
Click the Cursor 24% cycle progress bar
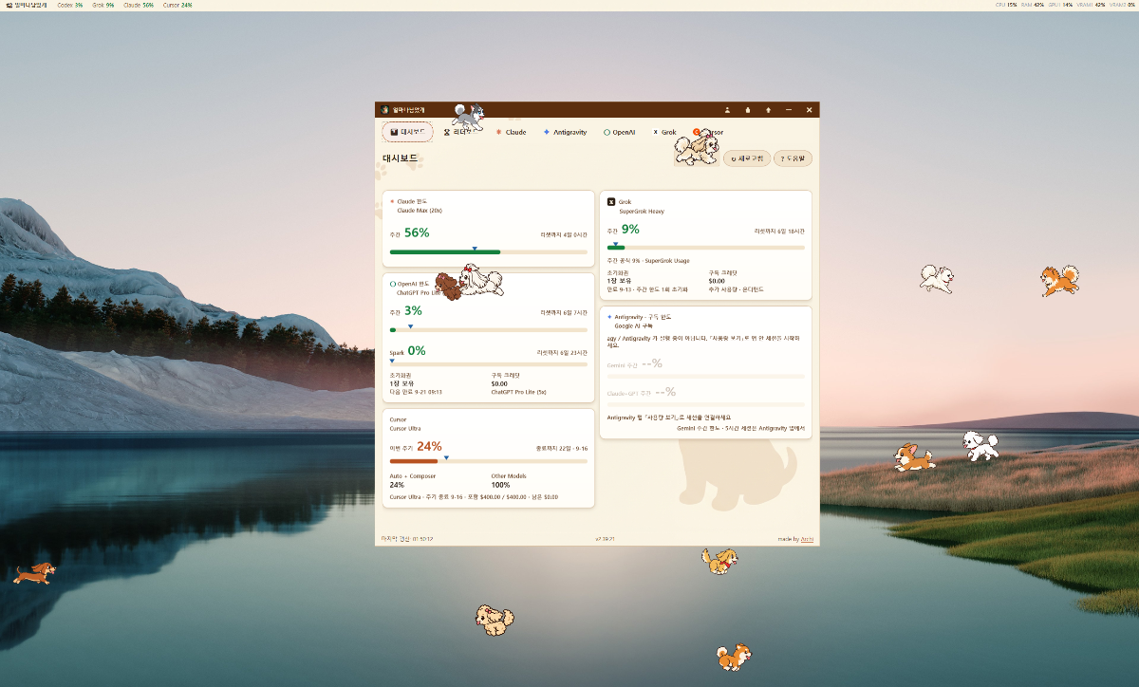[489, 461]
